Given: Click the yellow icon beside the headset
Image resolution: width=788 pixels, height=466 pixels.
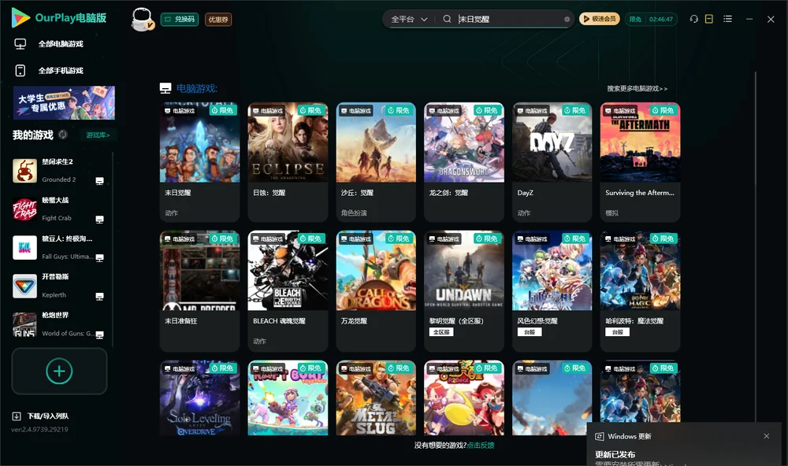Looking at the screenshot, I should coord(709,19).
